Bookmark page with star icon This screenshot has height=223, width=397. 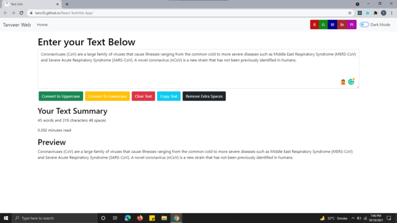pos(350,13)
